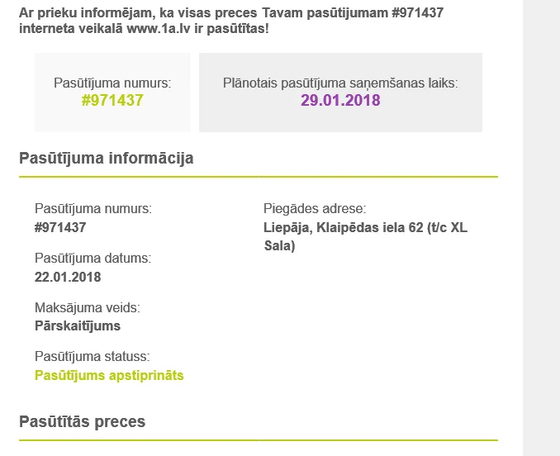Screen dimensions: 560x456
Task: Click the order number #971437 in intro sentence
Action: pos(417,13)
